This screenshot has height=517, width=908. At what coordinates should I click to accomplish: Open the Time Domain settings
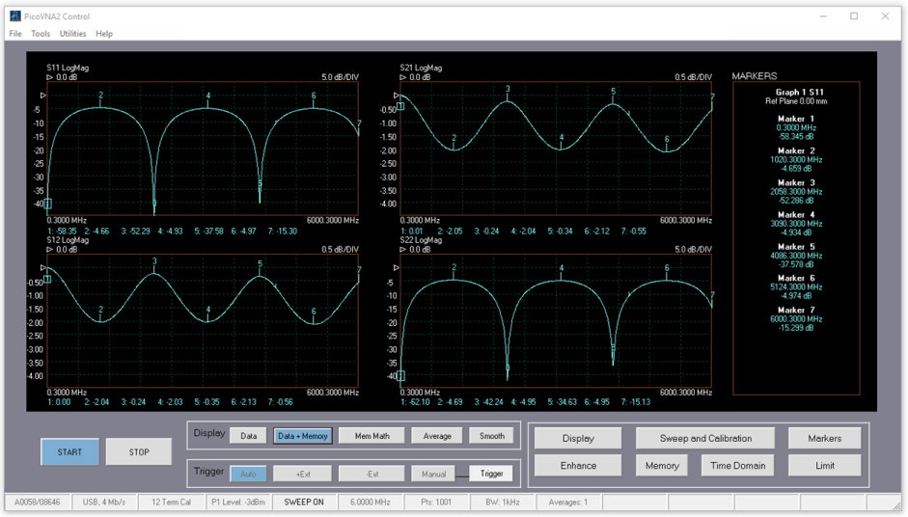click(737, 465)
